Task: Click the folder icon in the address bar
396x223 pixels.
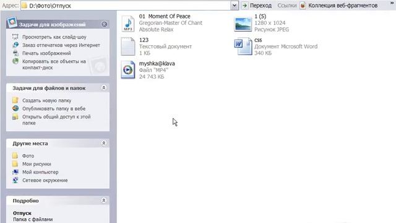Action: coord(25,6)
